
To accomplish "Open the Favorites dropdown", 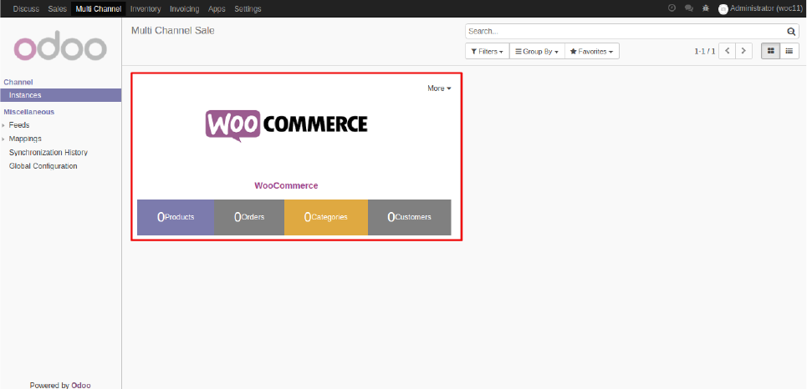I will 592,52.
